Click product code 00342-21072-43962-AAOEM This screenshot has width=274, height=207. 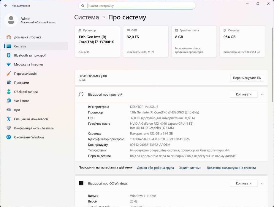click(150, 145)
